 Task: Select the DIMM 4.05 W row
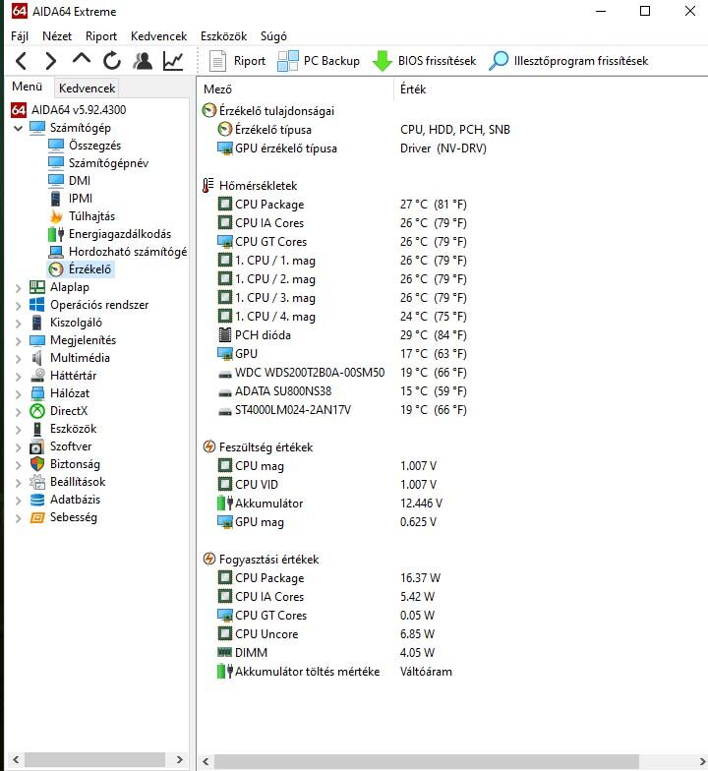click(x=326, y=653)
